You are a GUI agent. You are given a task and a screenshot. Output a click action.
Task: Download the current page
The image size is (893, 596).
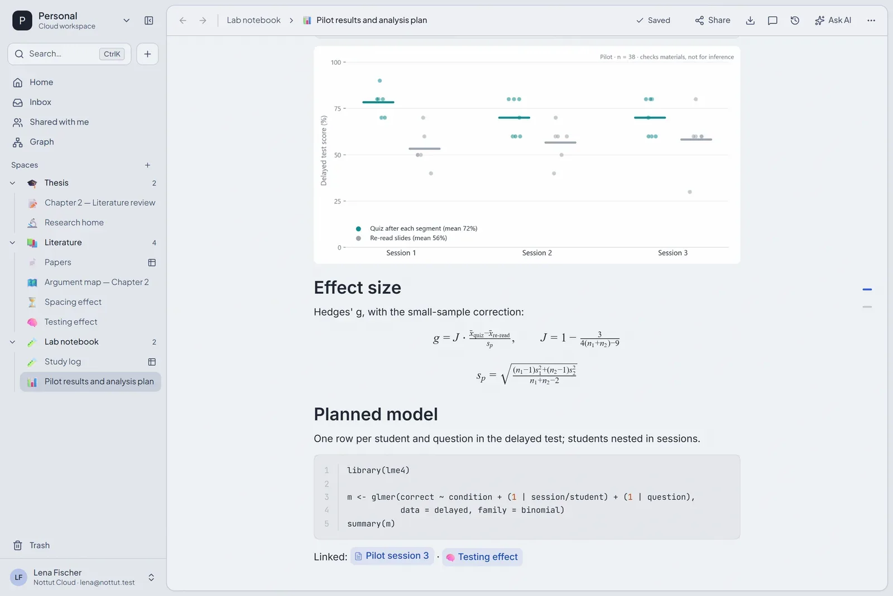751,21
